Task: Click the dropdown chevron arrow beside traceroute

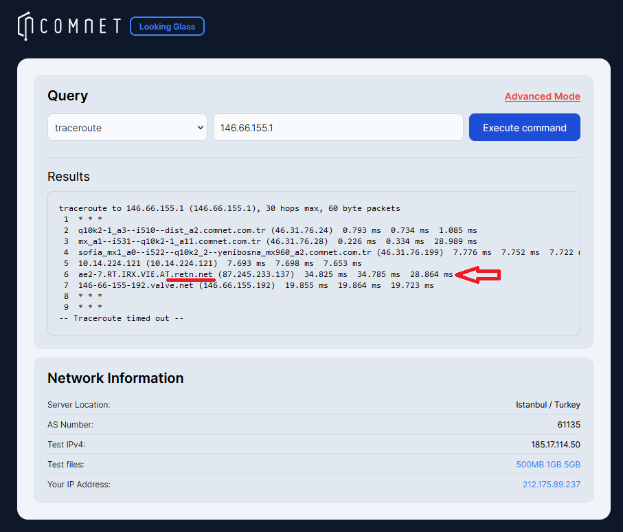Action: 200,127
